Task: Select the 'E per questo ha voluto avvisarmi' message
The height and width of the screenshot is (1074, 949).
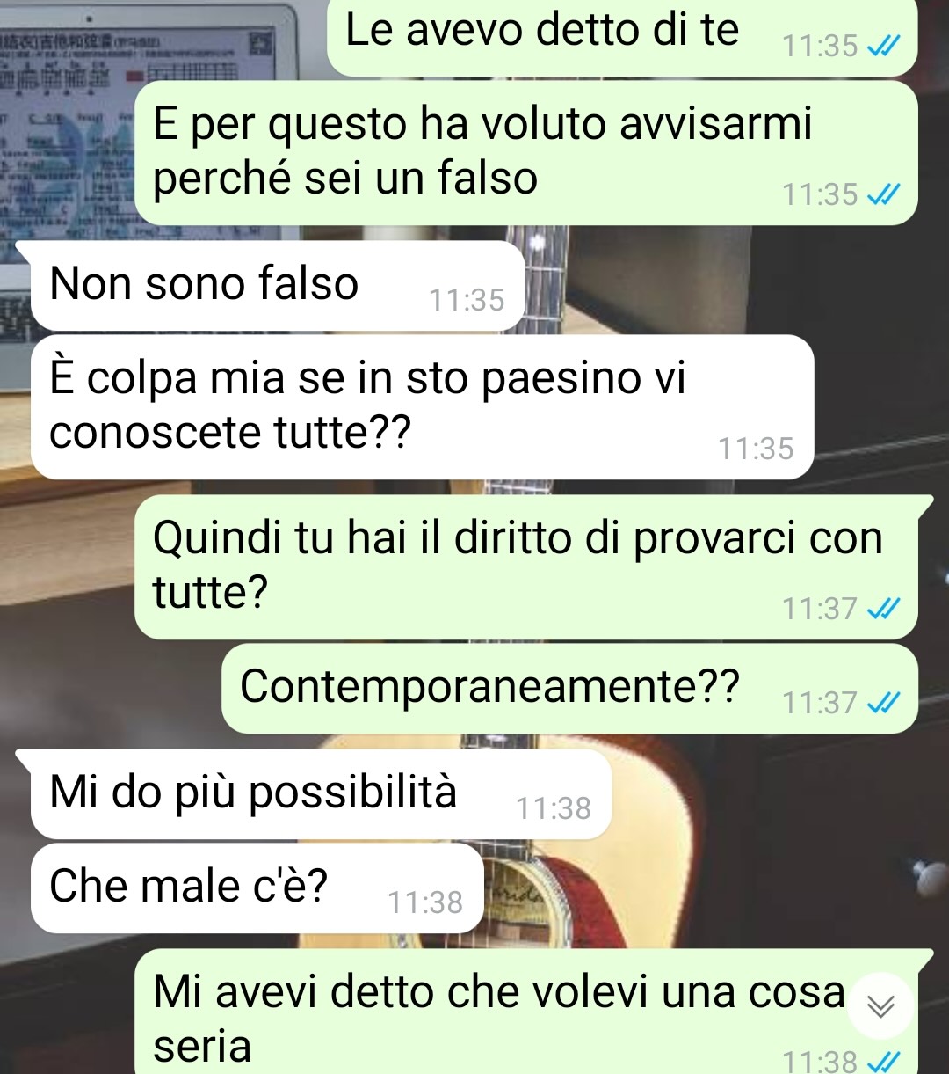Action: pos(526,153)
